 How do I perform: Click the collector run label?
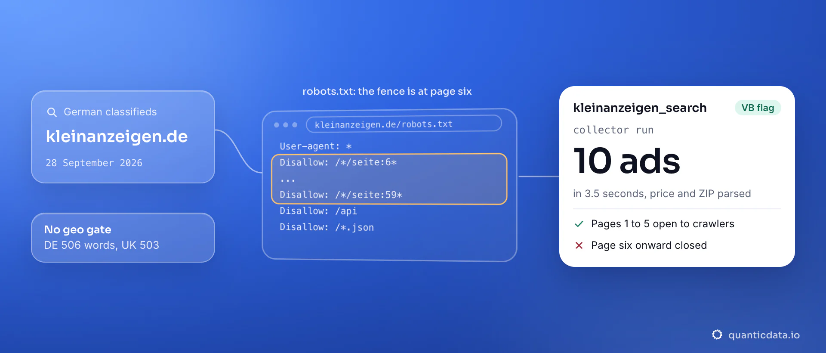click(613, 130)
